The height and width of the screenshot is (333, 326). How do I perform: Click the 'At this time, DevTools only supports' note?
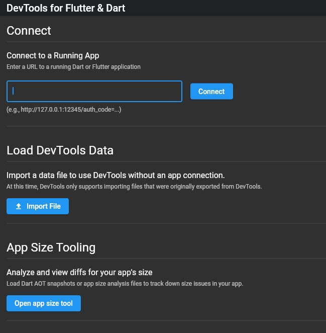click(x=134, y=187)
